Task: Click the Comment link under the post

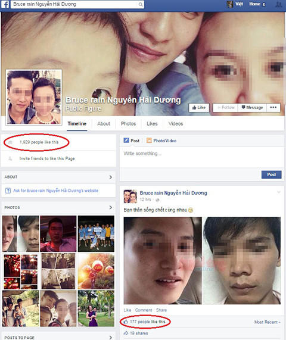Action: click(x=144, y=310)
